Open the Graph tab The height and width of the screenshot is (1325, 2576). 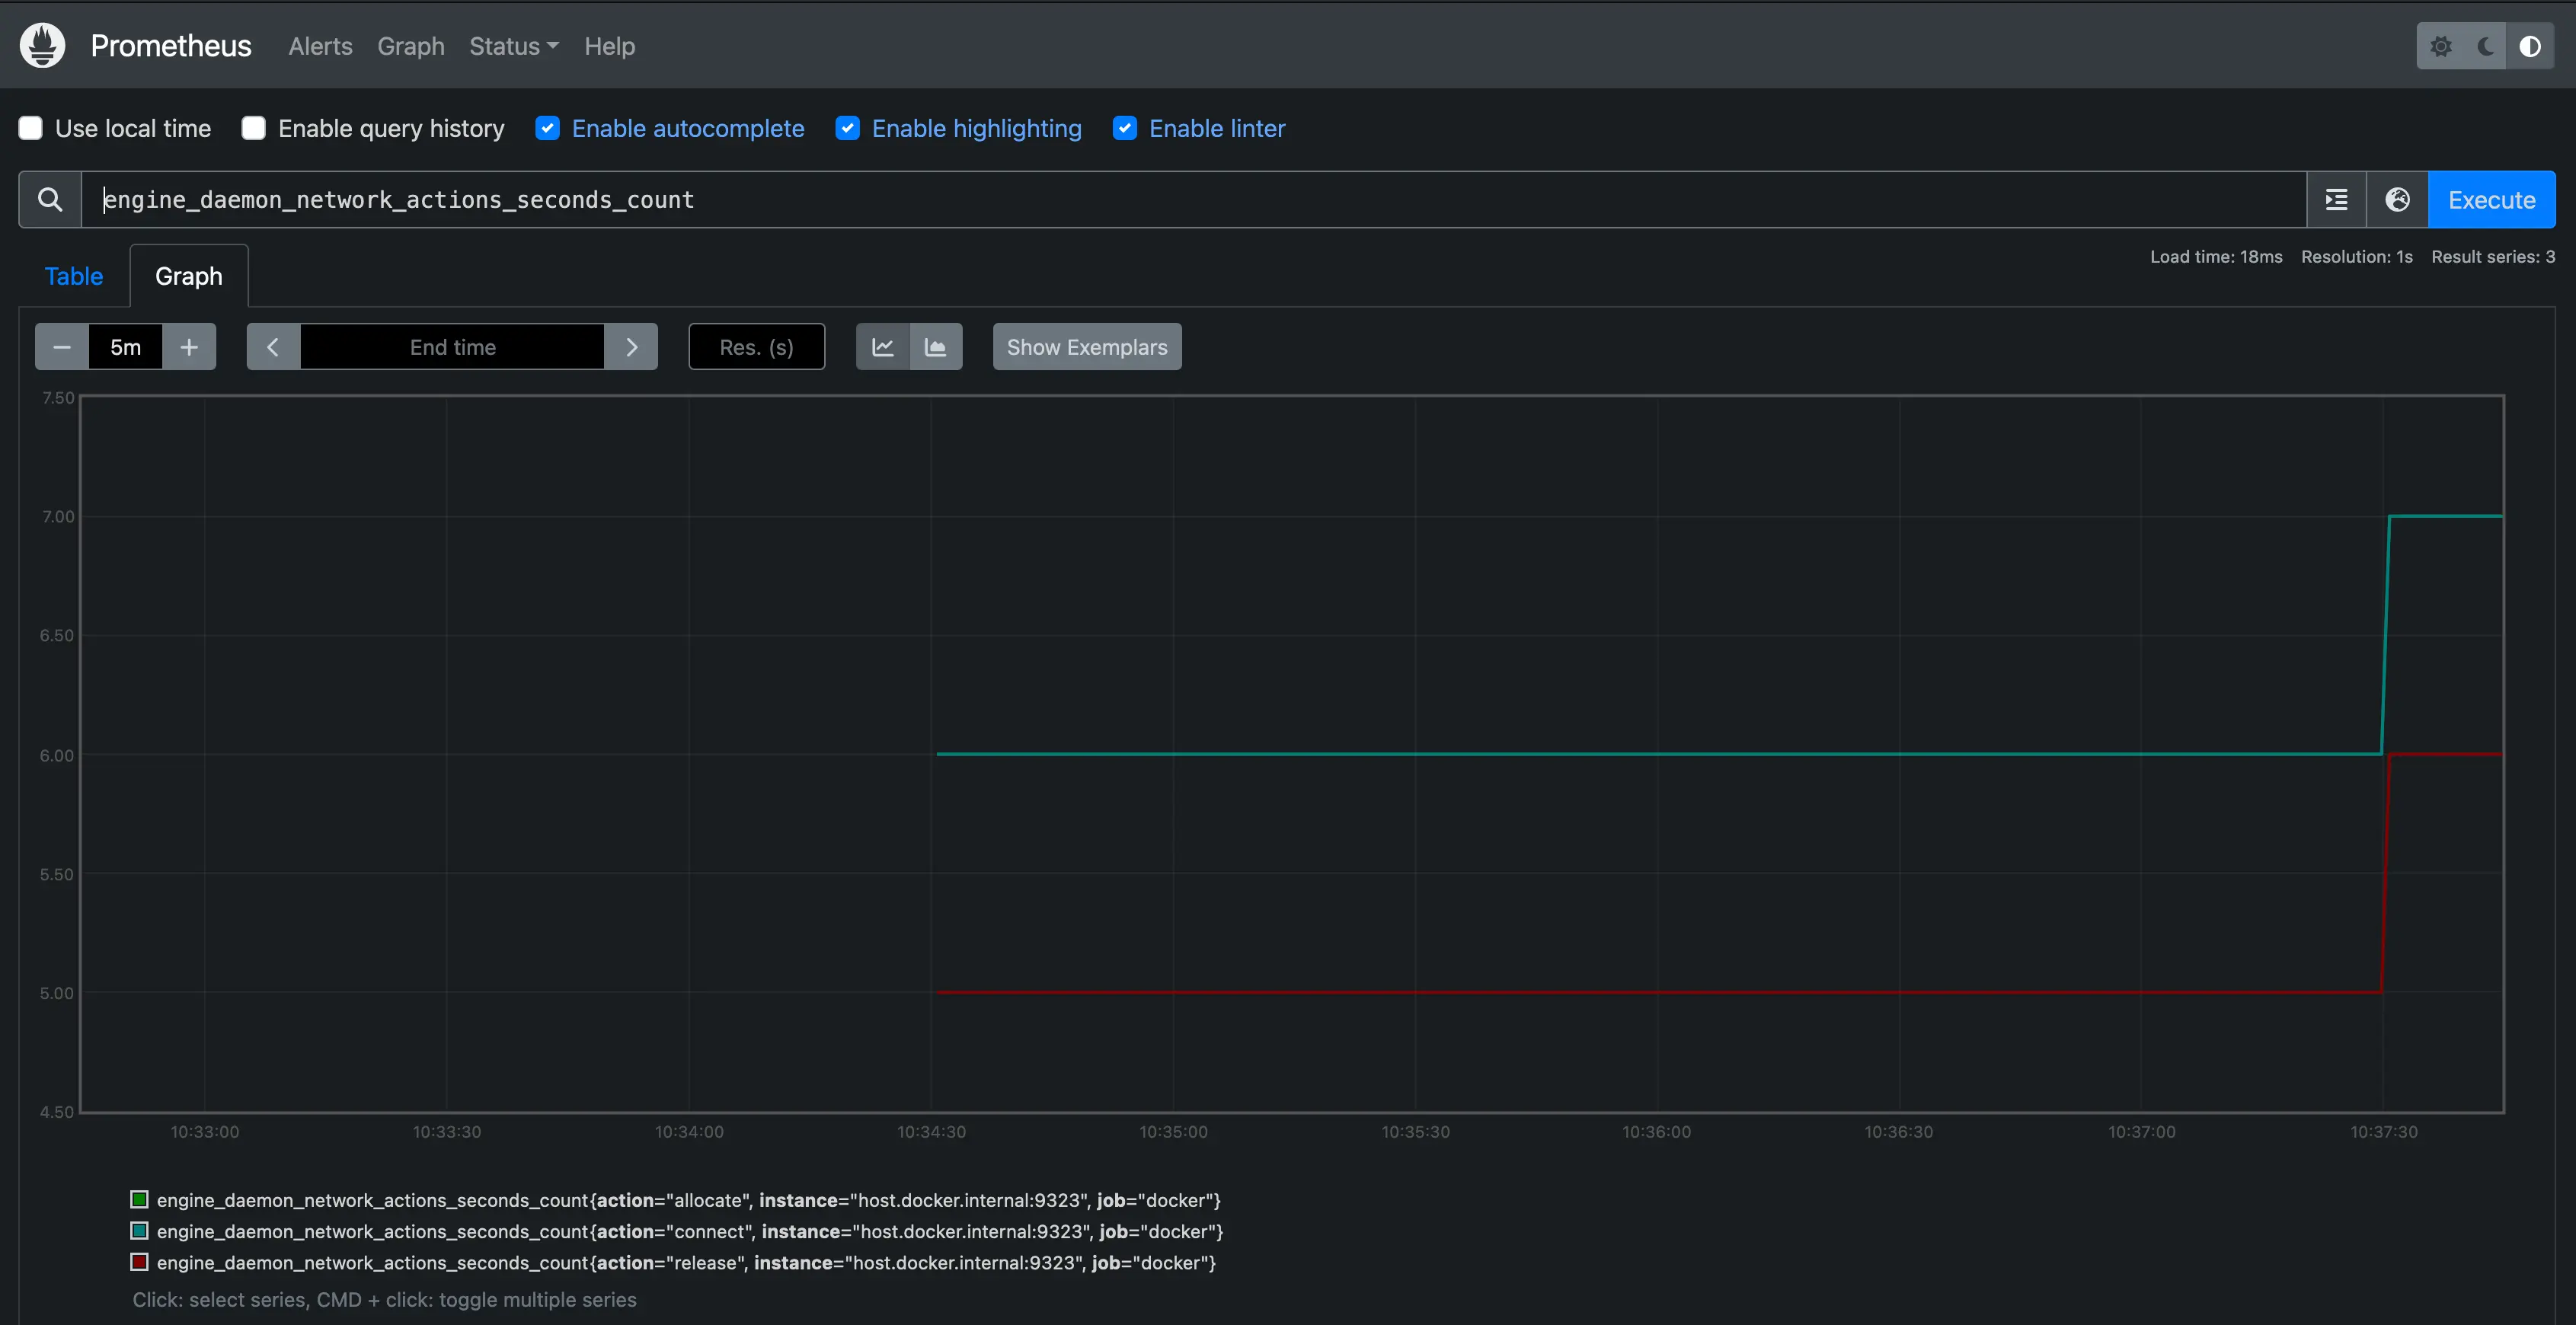pyautogui.click(x=190, y=274)
